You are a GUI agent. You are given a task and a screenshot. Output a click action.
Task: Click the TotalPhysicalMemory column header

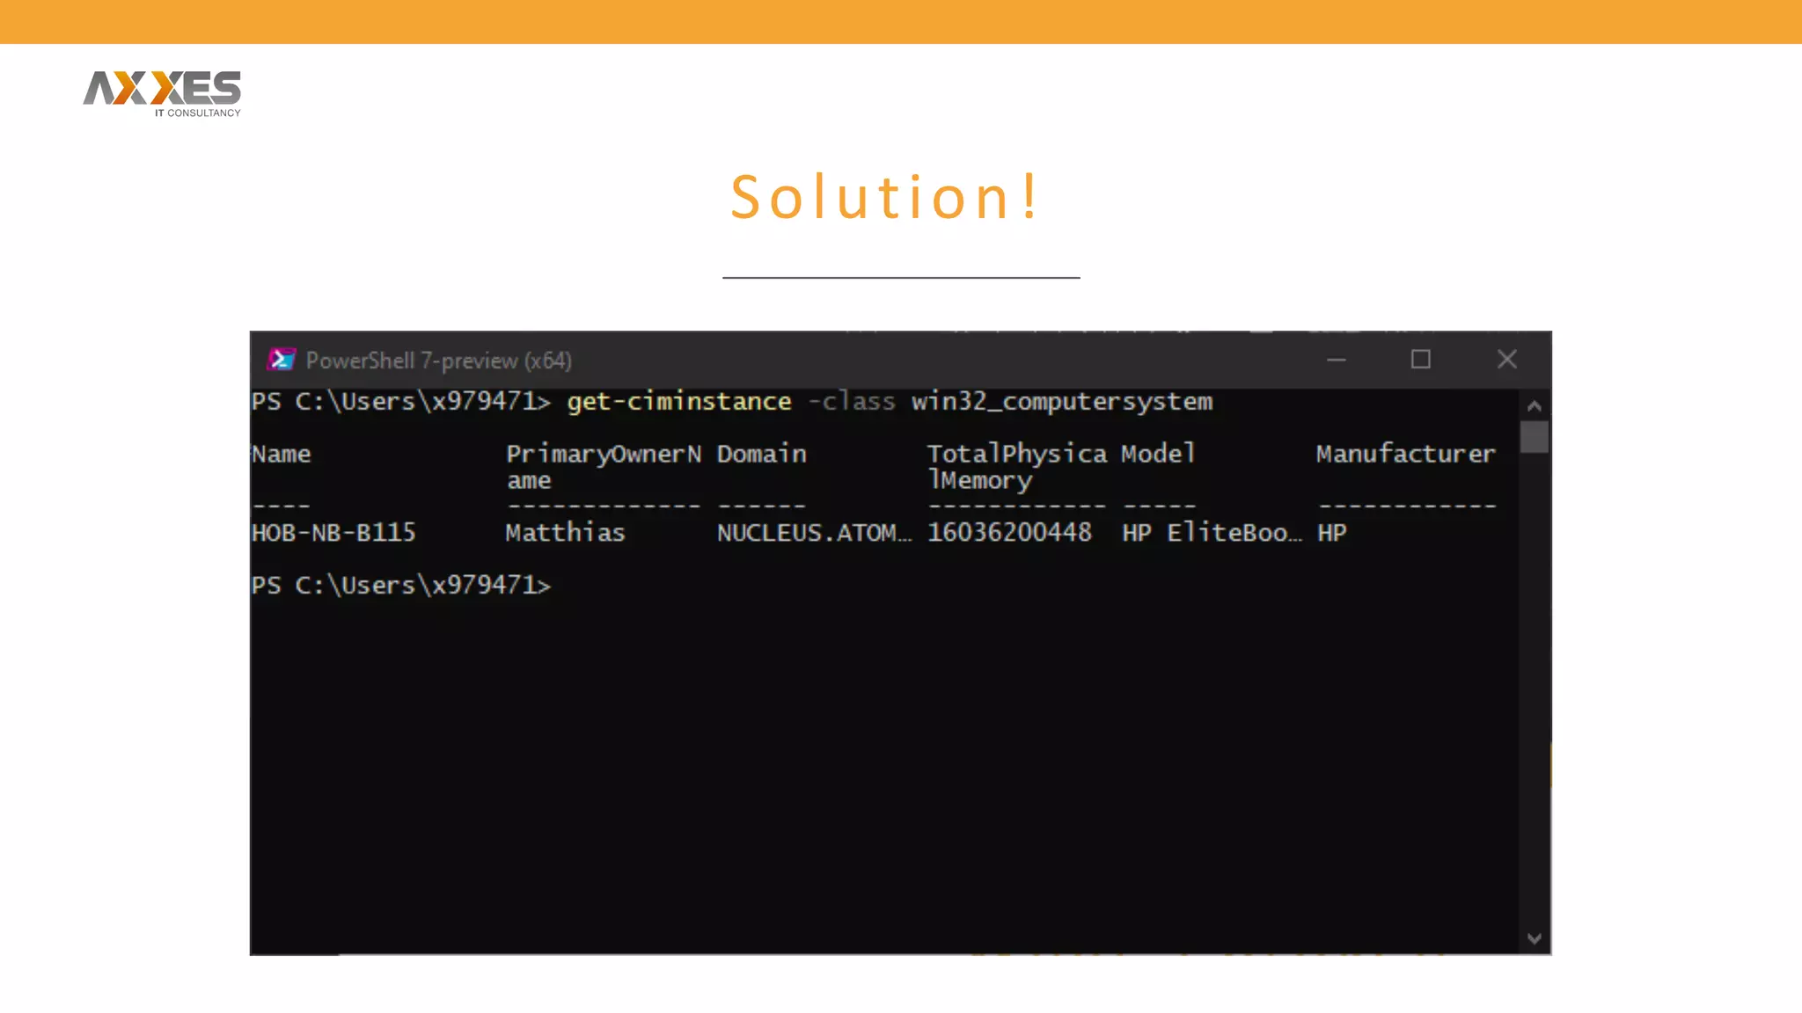1016,466
